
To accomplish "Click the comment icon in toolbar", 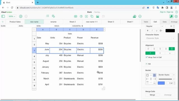I will [x=103, y=16].
